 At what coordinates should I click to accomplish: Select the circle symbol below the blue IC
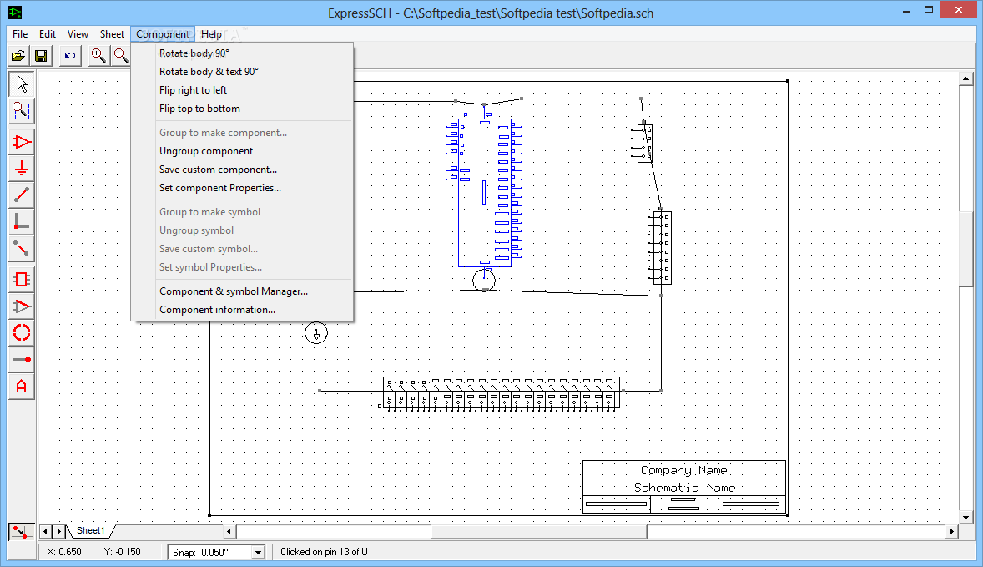tap(484, 280)
